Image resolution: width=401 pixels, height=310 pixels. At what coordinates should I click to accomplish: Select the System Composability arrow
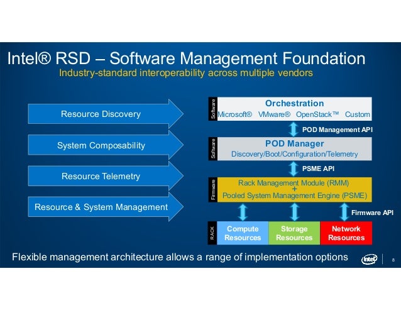[x=106, y=145]
